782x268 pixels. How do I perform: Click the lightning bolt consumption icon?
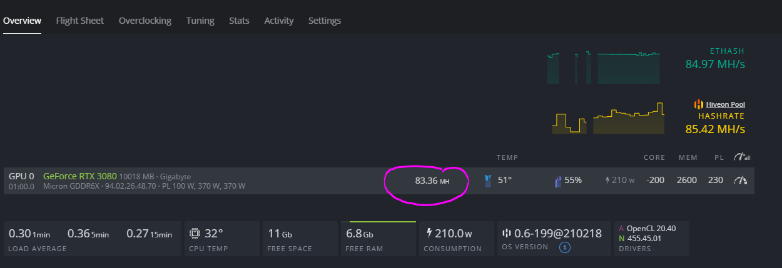click(x=429, y=233)
